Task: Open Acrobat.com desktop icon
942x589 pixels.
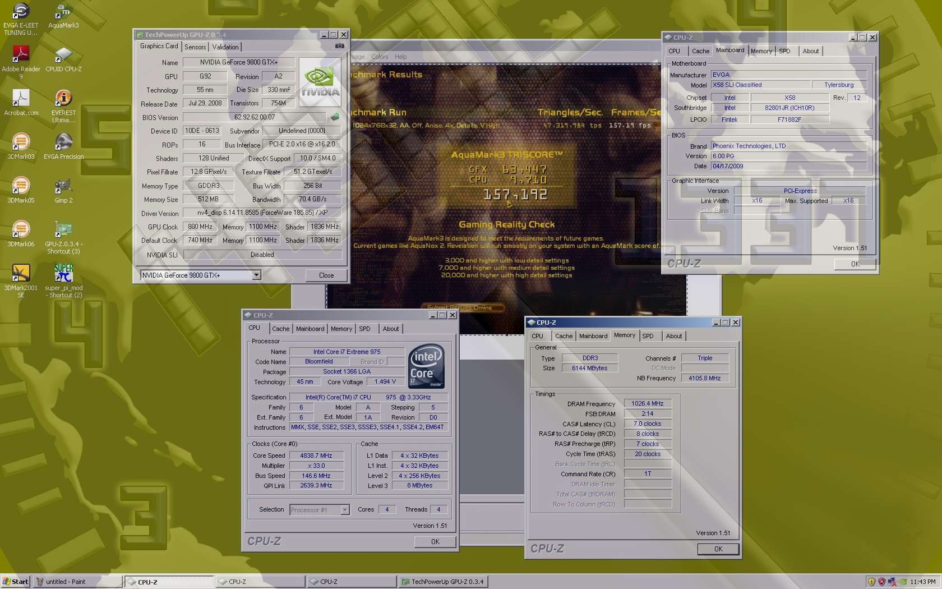Action: (21, 103)
